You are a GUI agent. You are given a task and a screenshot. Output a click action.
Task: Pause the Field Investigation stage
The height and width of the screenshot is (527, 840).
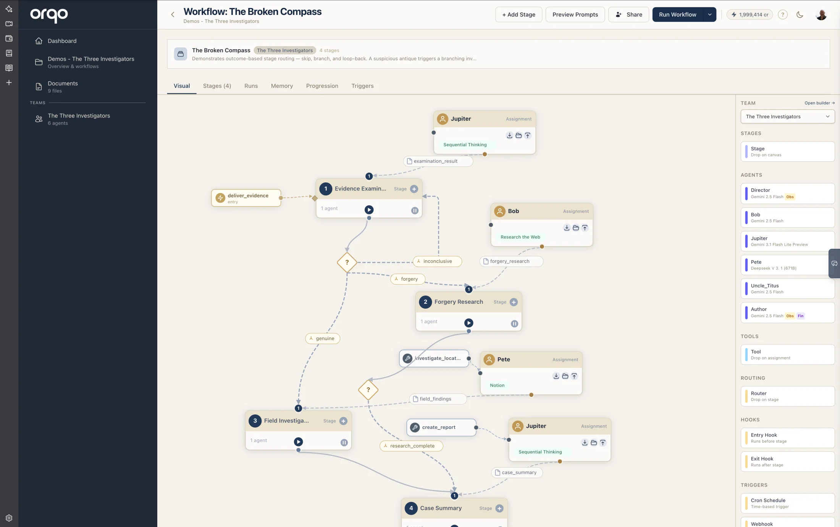tap(344, 442)
